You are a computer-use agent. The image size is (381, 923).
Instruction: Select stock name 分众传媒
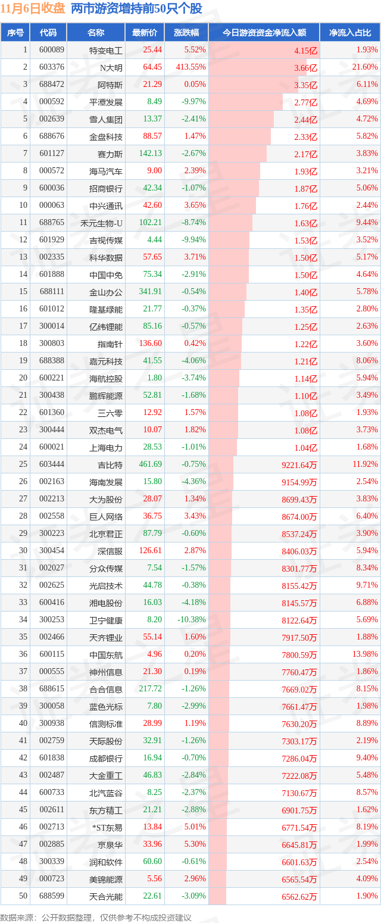point(106,569)
